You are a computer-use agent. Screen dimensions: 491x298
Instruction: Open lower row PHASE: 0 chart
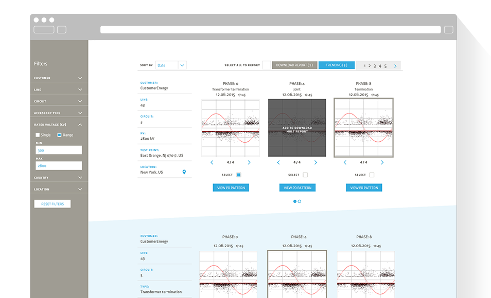coord(229,274)
